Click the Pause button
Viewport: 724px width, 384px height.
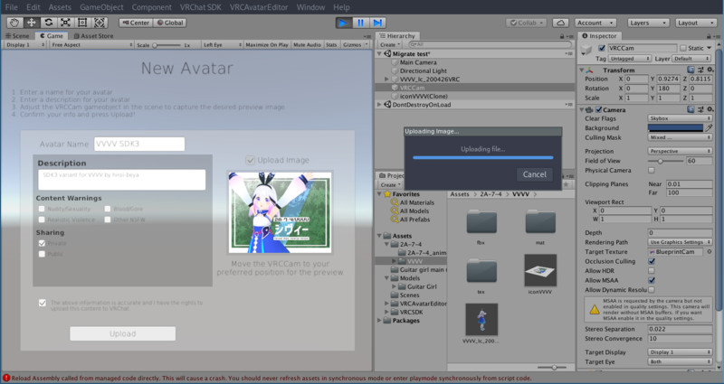click(x=360, y=23)
